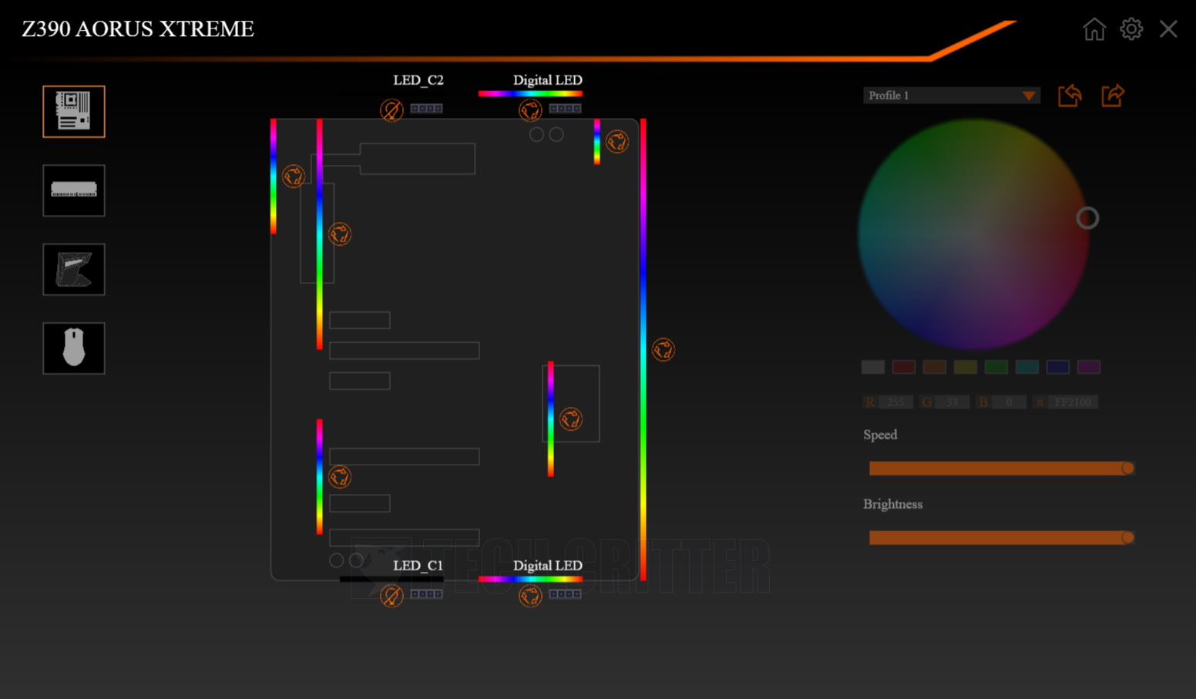Click the LED_C2 pin header connector

coord(426,109)
